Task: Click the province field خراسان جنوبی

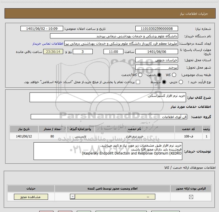Action: pyautogui.click(x=156, y=60)
